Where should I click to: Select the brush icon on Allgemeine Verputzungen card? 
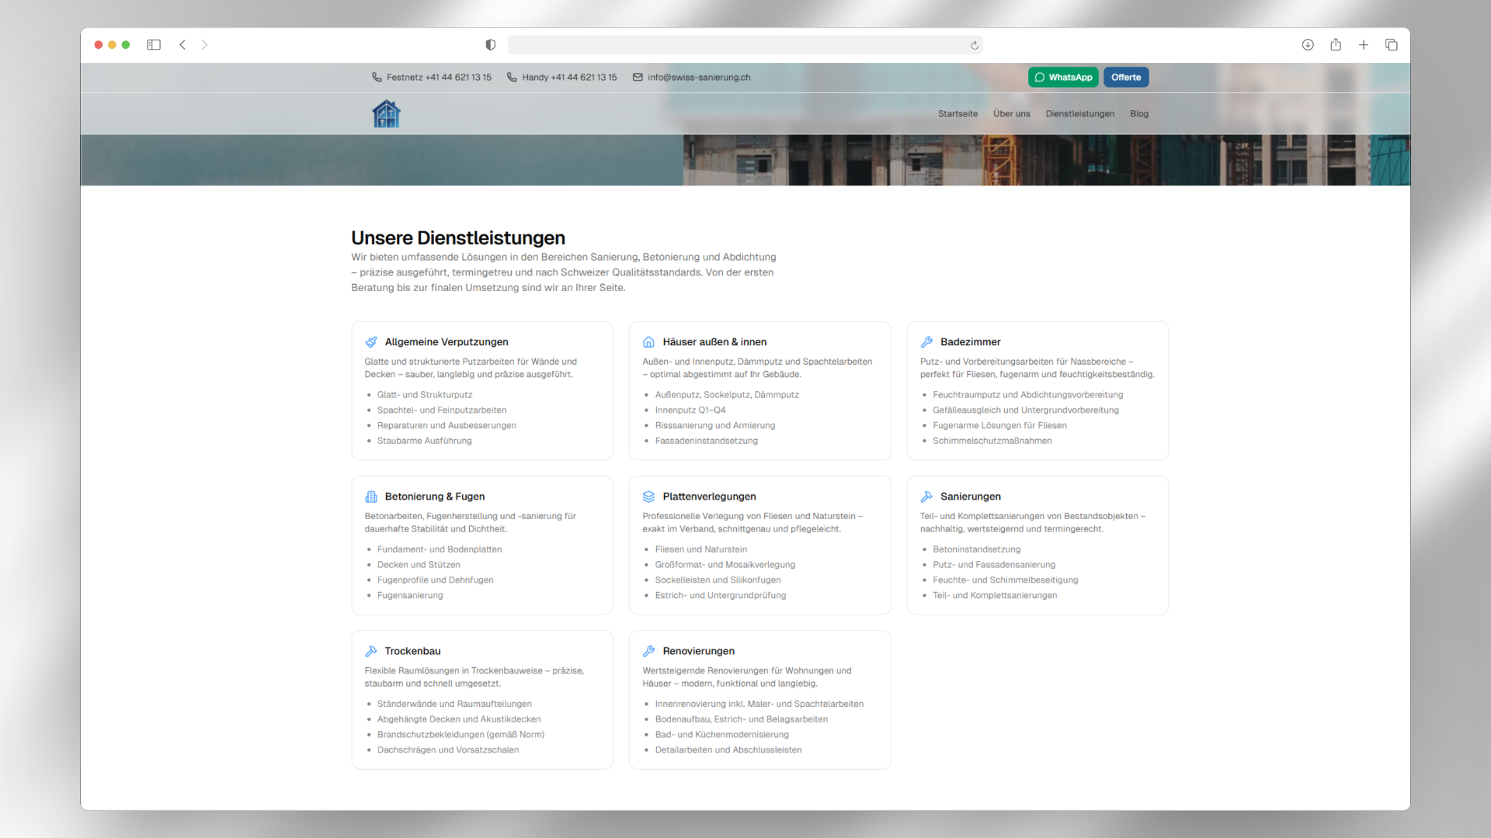click(x=370, y=341)
